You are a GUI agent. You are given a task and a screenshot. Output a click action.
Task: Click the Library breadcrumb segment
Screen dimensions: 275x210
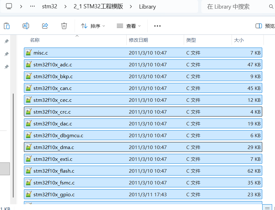pos(147,7)
